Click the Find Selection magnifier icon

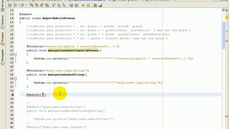(x=31, y=5)
